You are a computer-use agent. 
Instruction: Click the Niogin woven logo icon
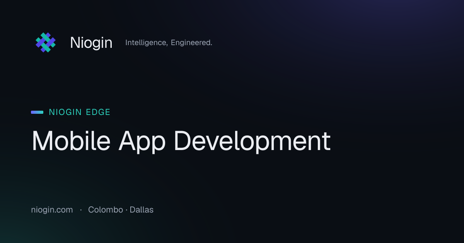click(46, 42)
